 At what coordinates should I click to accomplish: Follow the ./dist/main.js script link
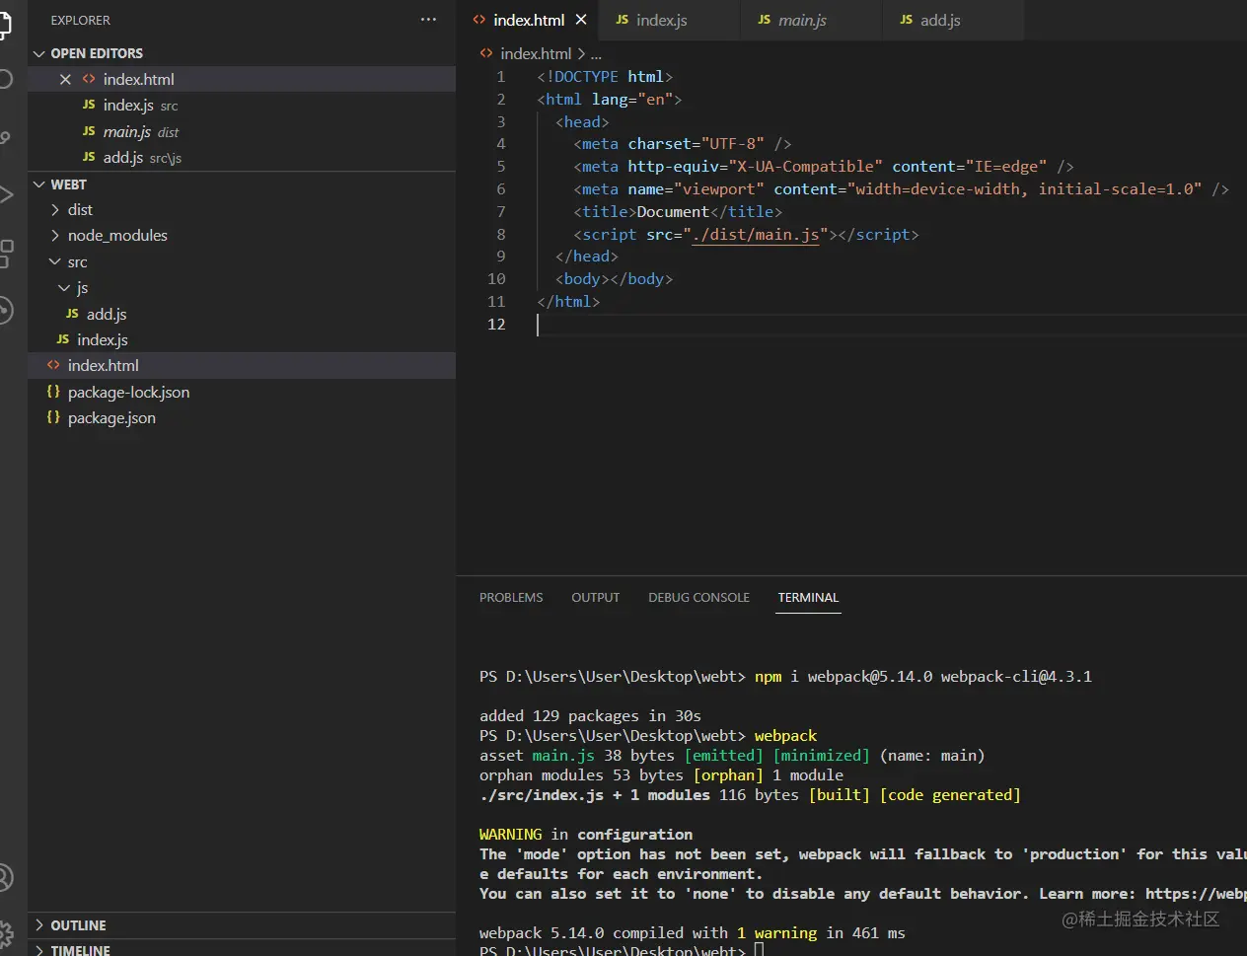[x=756, y=235]
